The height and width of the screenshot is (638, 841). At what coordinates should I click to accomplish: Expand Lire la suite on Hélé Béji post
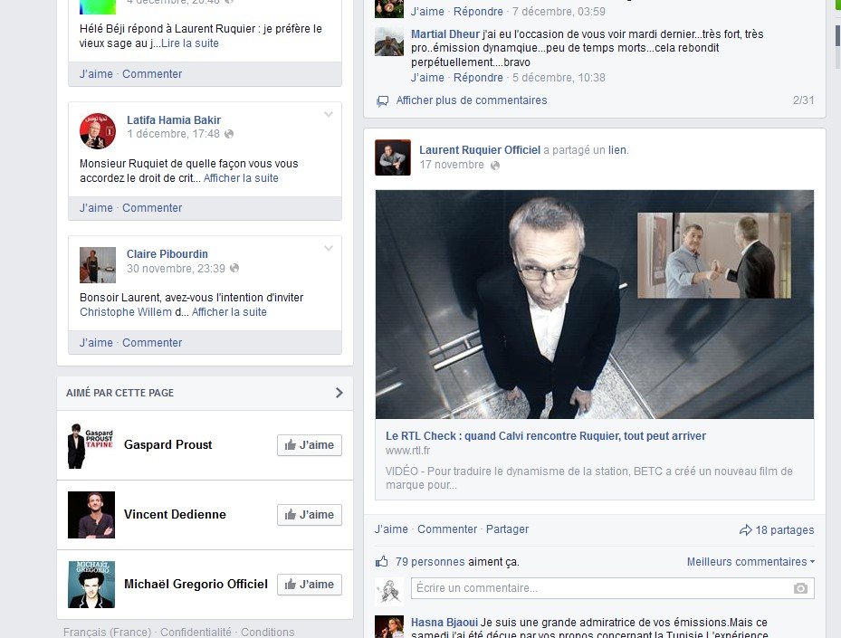(190, 43)
